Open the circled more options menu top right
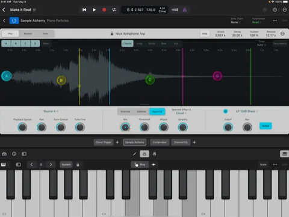This screenshot has width=289, height=217. tap(285, 10)
